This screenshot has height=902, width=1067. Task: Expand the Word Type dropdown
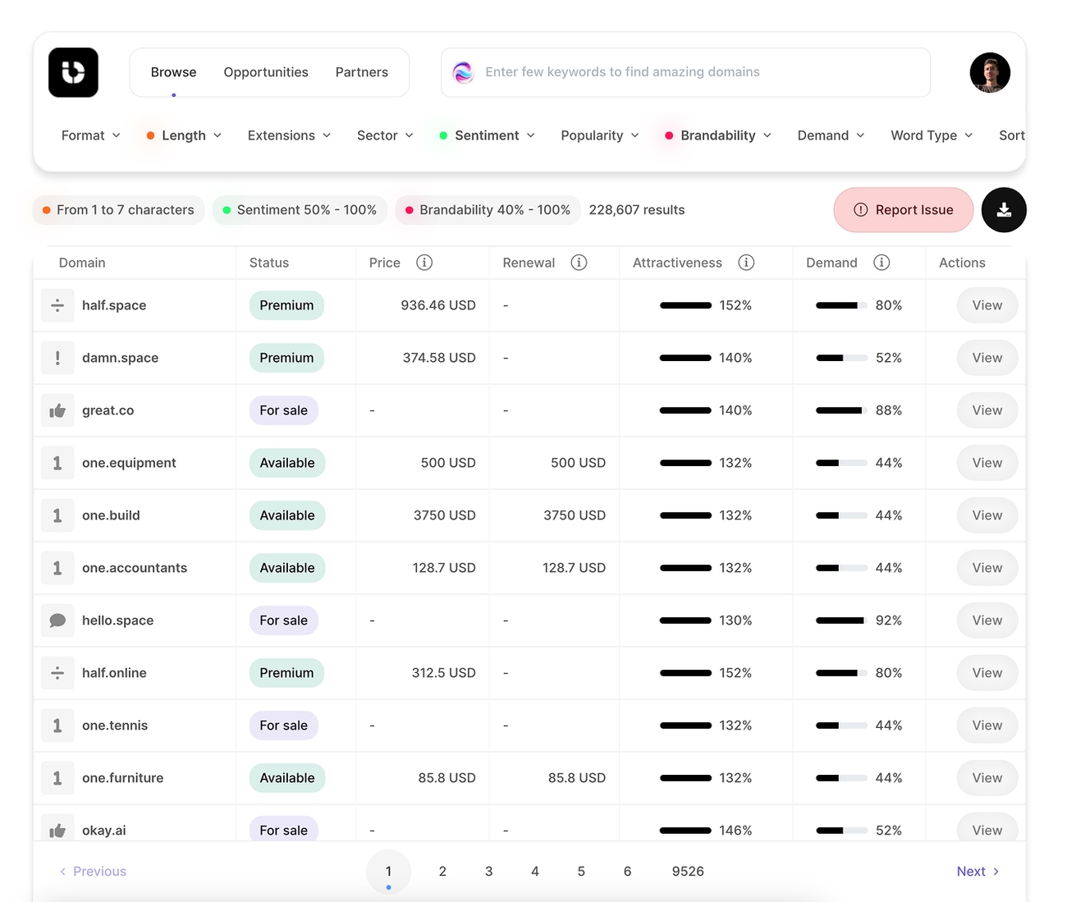coord(932,135)
